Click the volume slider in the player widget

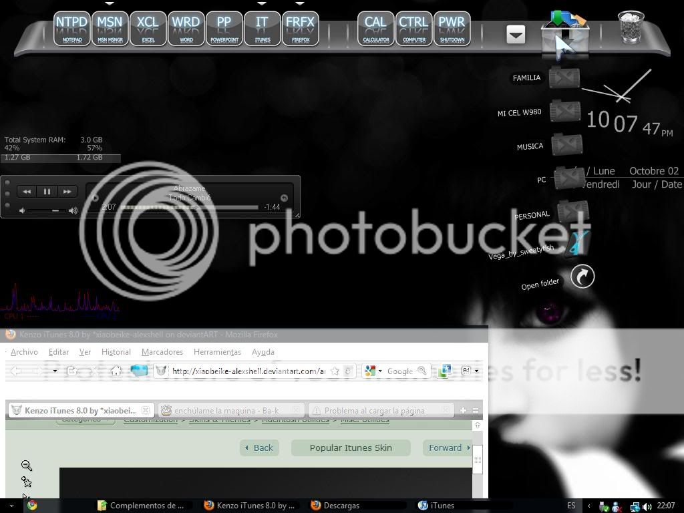click(x=47, y=210)
